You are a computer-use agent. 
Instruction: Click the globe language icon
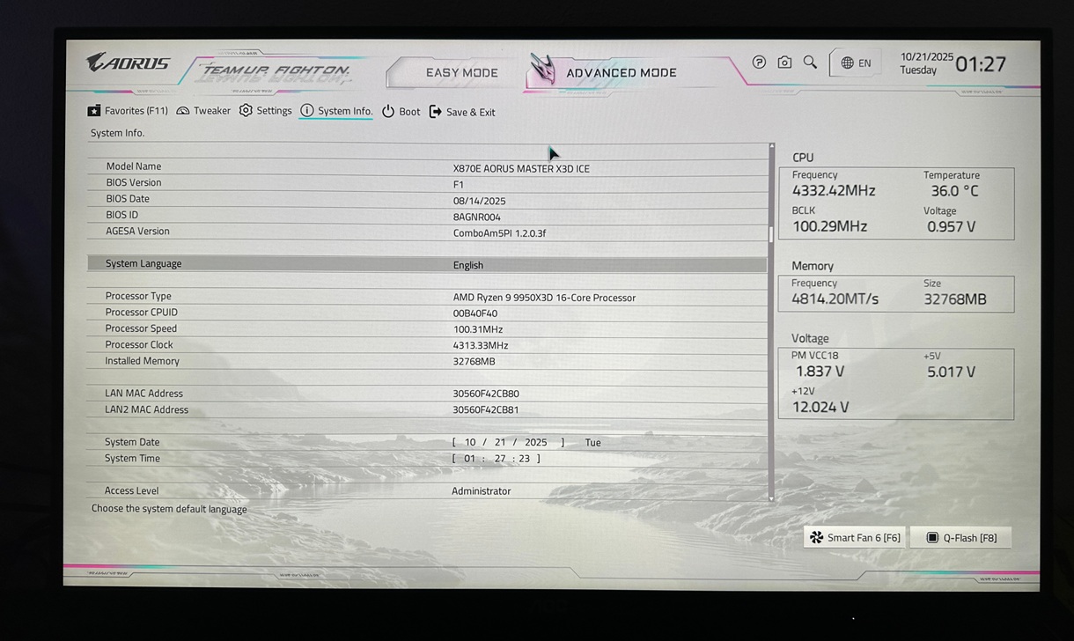tap(847, 63)
